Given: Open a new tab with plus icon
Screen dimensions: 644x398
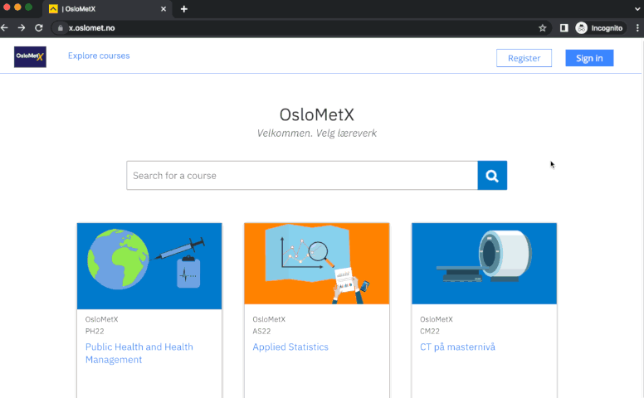Looking at the screenshot, I should point(184,9).
